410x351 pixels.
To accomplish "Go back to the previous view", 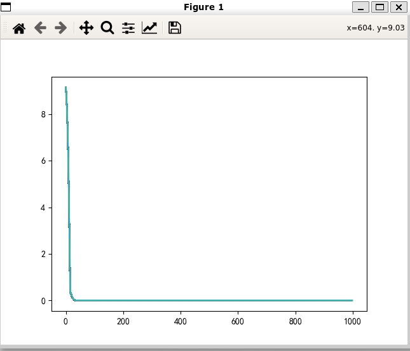I will pyautogui.click(x=40, y=28).
